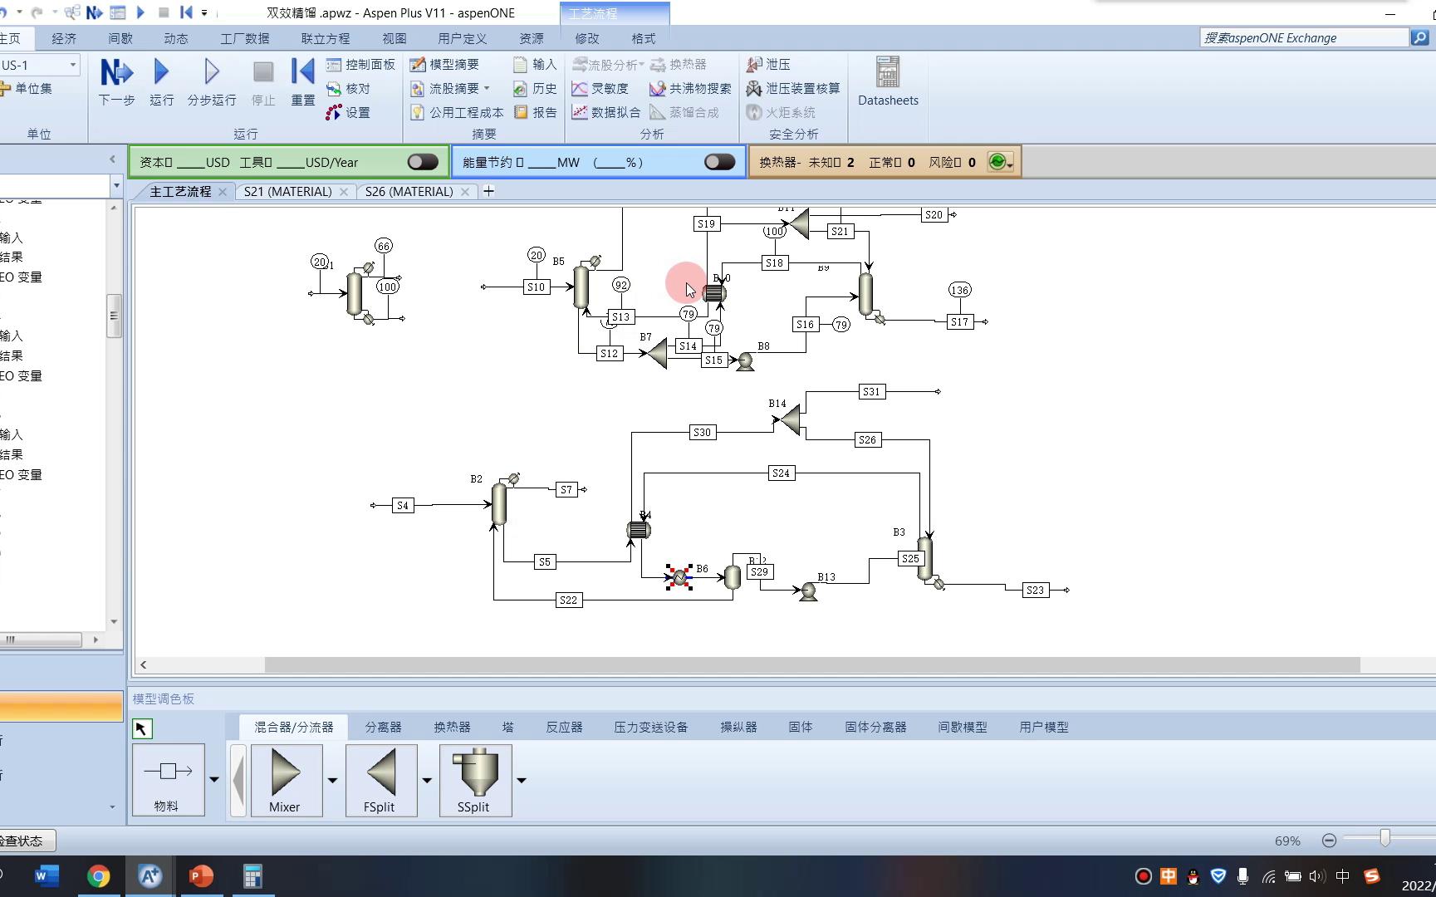This screenshot has width=1436, height=897.
Task: Click the aspenONE Exchange search button
Action: [1419, 37]
